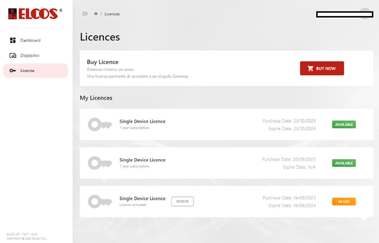Select key icon of licence purchased 23/10/2023
The height and width of the screenshot is (243, 379).
tap(100, 125)
